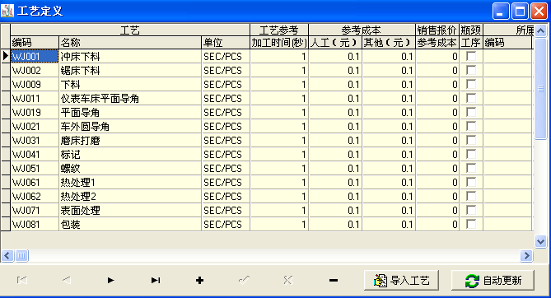This screenshot has width=551, height=298.
Task: Click the 单位 column header
Action: [226, 43]
